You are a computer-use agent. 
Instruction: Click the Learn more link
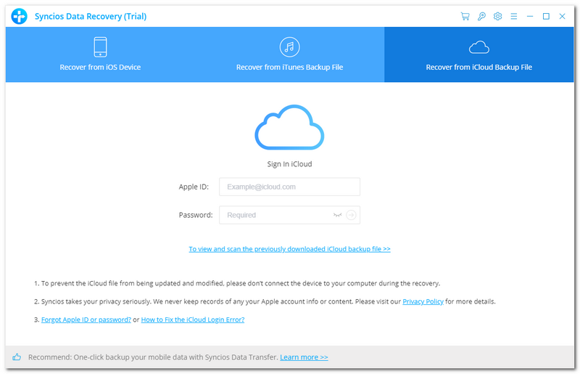(x=304, y=357)
